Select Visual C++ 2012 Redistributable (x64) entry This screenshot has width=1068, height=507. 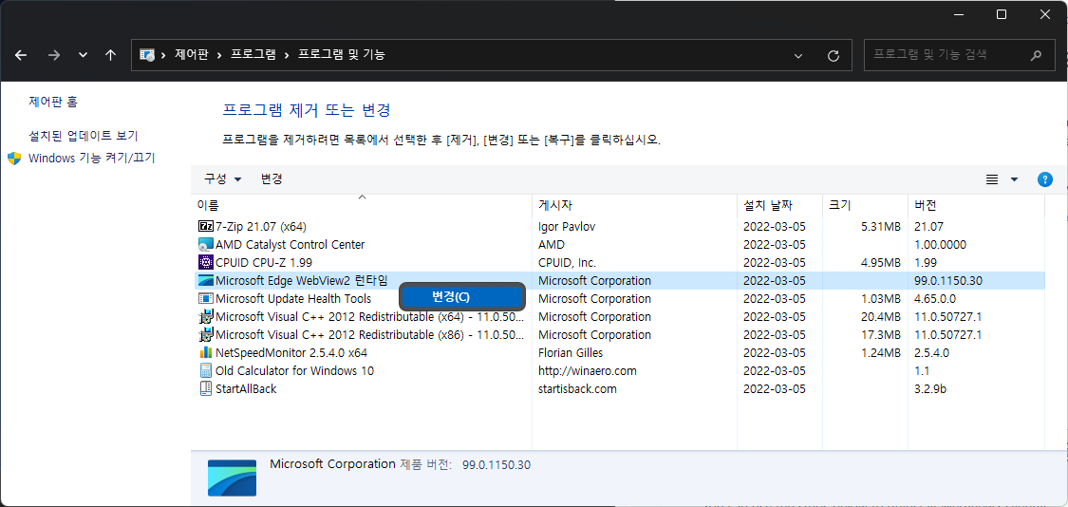pos(370,317)
